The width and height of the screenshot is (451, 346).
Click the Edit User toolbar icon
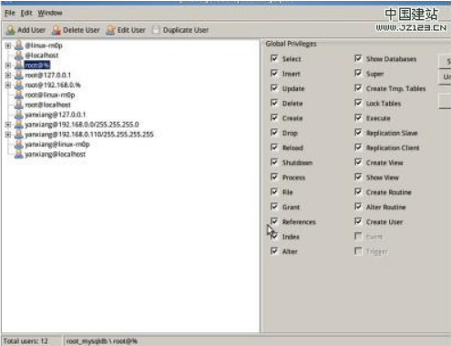coord(111,30)
